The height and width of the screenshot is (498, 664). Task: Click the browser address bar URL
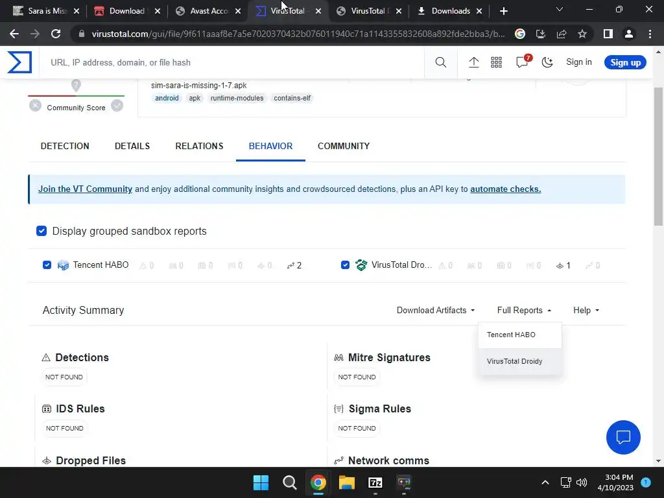pos(298,34)
